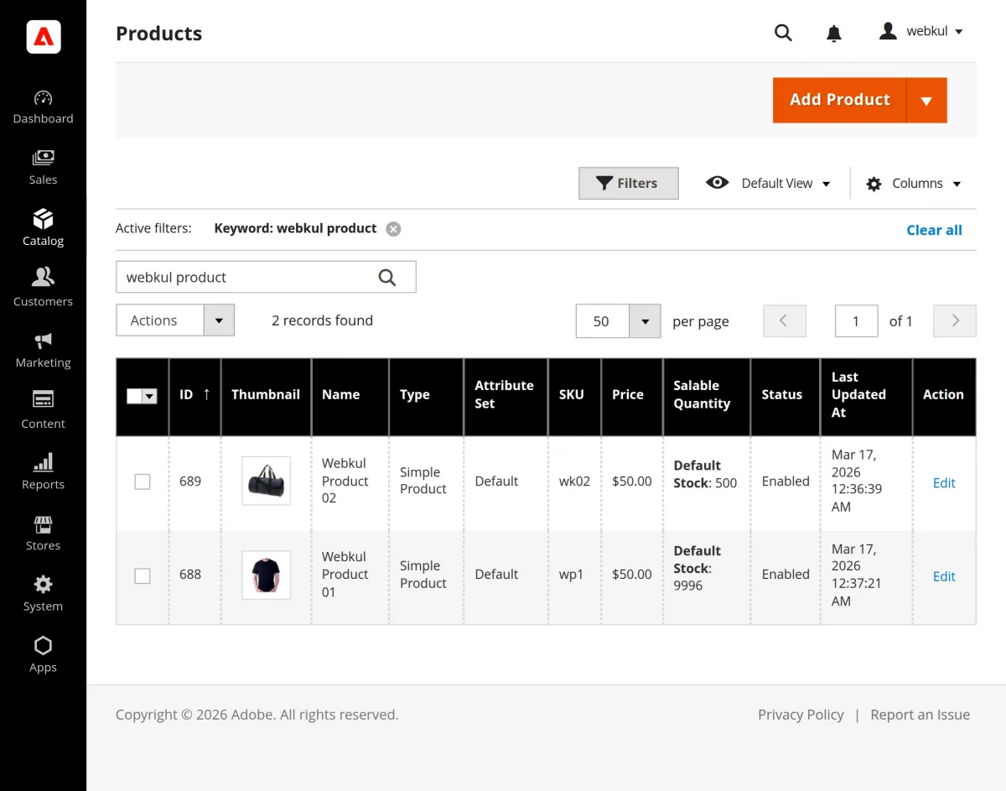The width and height of the screenshot is (1006, 791).
Task: Click the global search magnifier icon
Action: pos(783,33)
